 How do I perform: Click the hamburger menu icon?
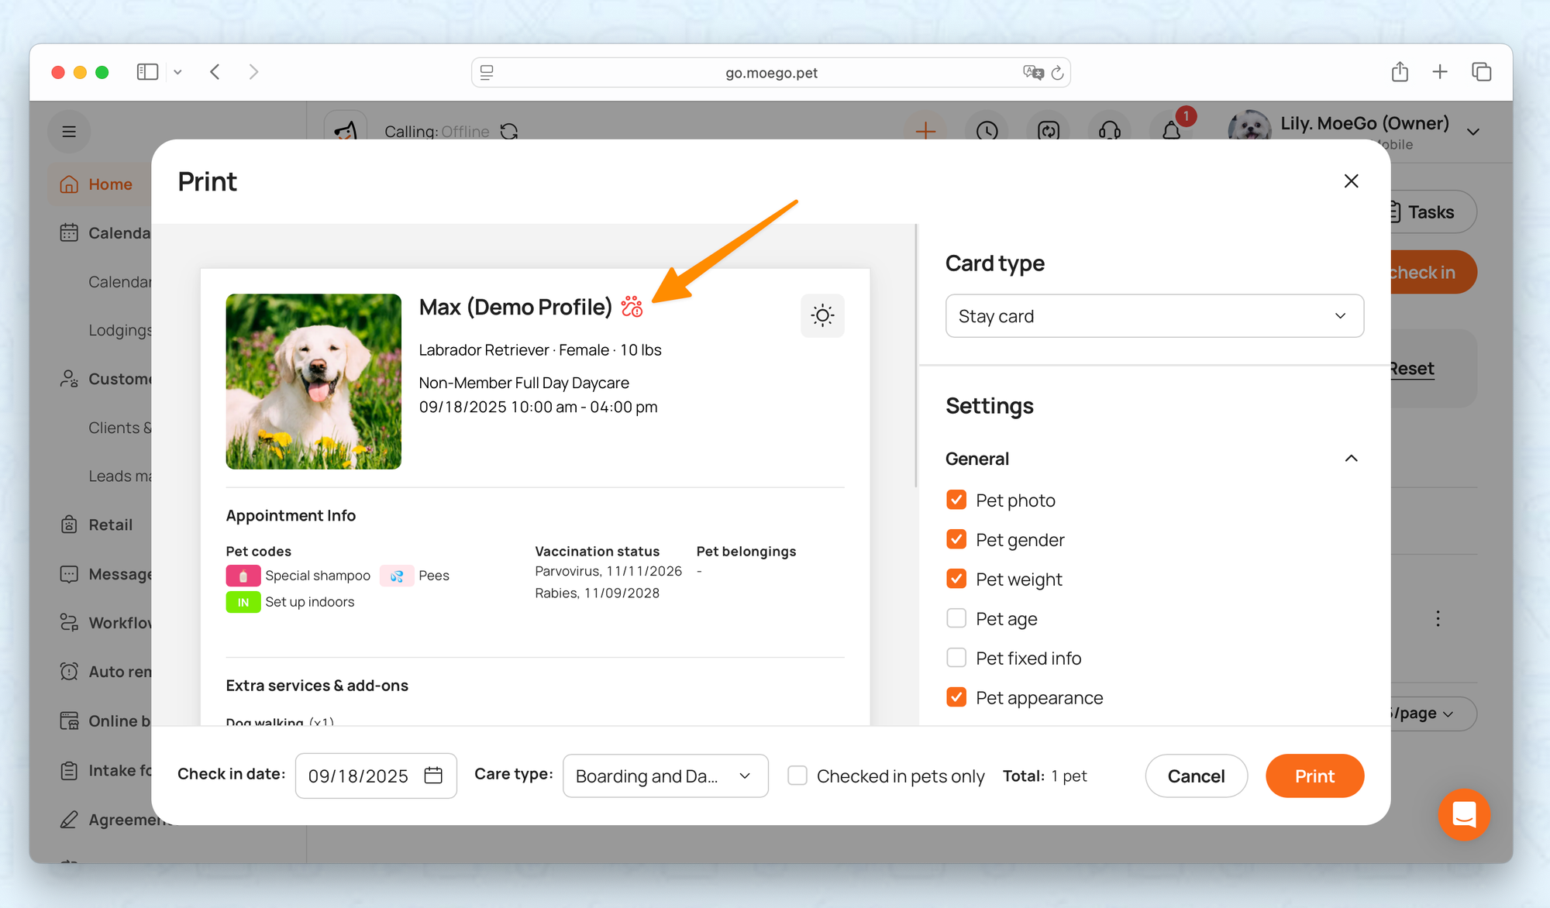click(x=69, y=132)
